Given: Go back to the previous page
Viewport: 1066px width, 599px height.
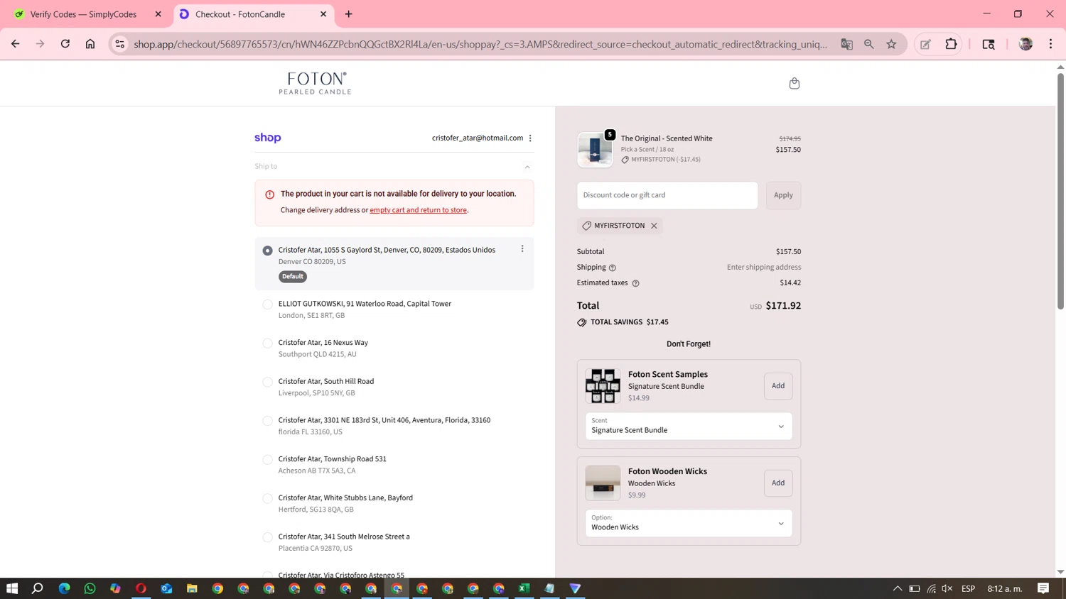Looking at the screenshot, I should [x=16, y=44].
